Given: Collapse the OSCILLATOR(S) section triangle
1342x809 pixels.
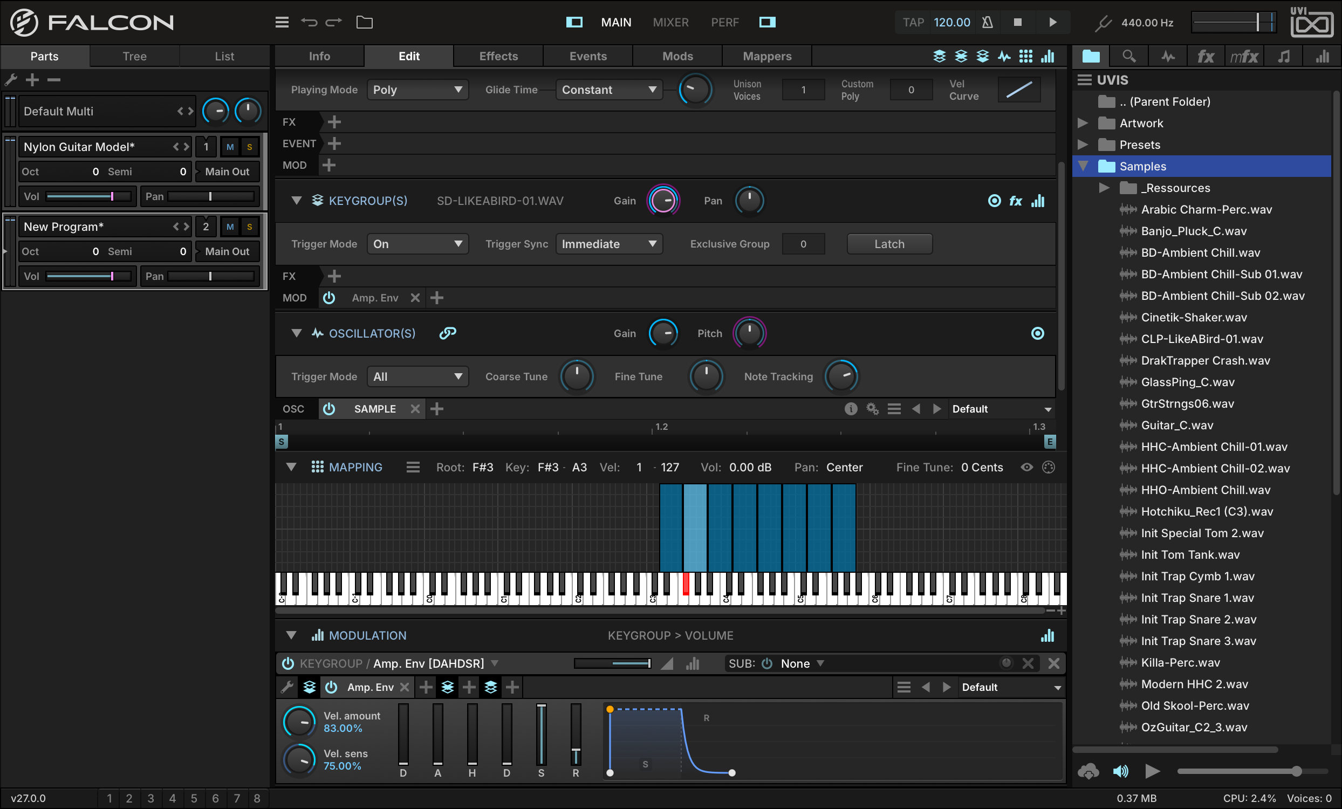Looking at the screenshot, I should [x=296, y=333].
